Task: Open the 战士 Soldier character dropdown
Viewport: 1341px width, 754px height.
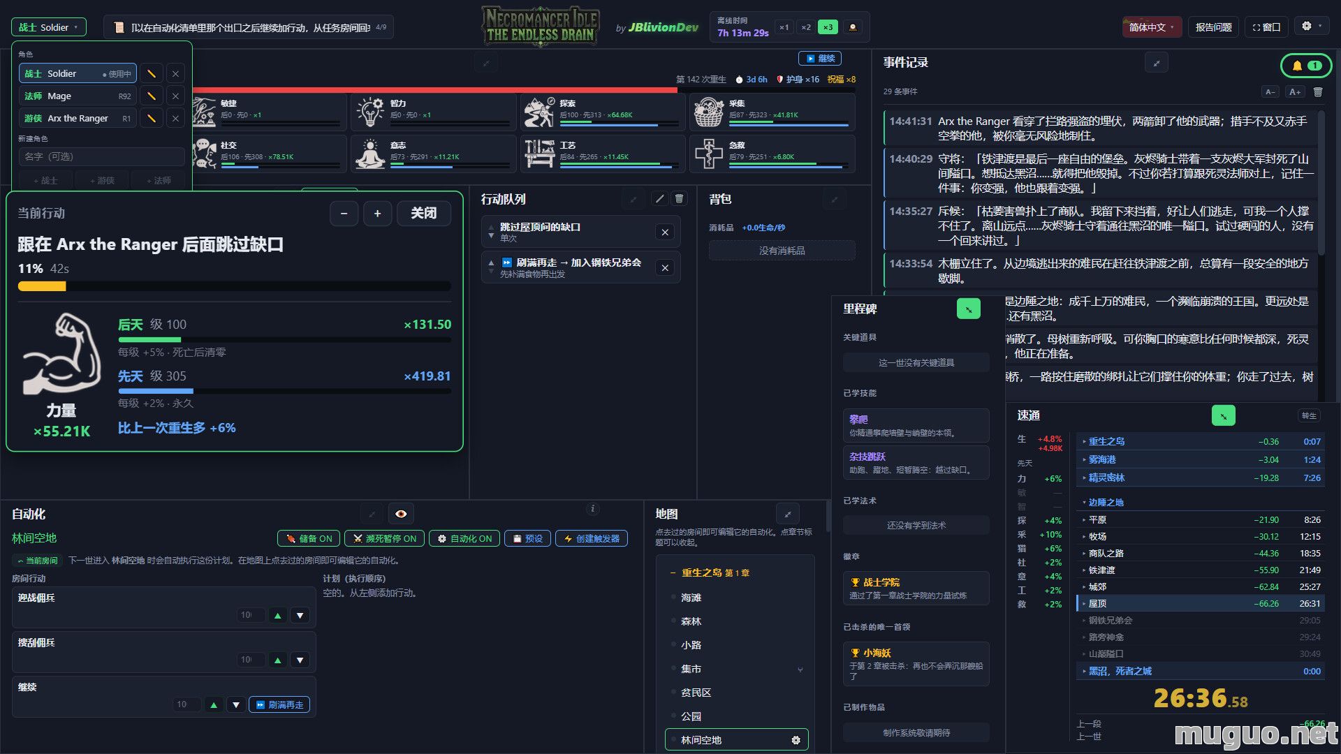Action: pos(49,27)
